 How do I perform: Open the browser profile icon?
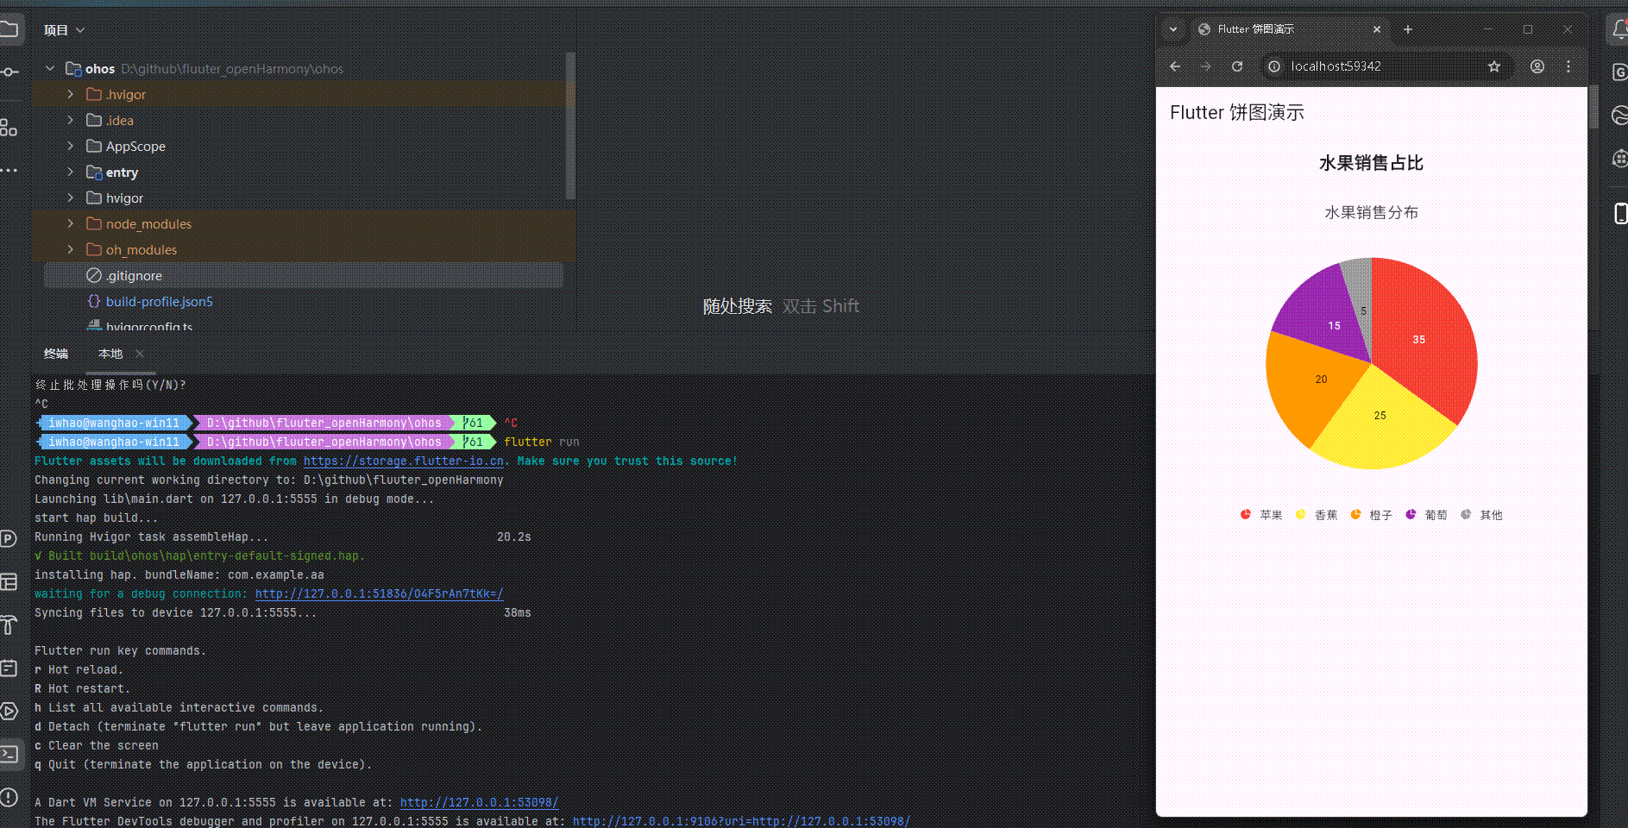tap(1537, 66)
